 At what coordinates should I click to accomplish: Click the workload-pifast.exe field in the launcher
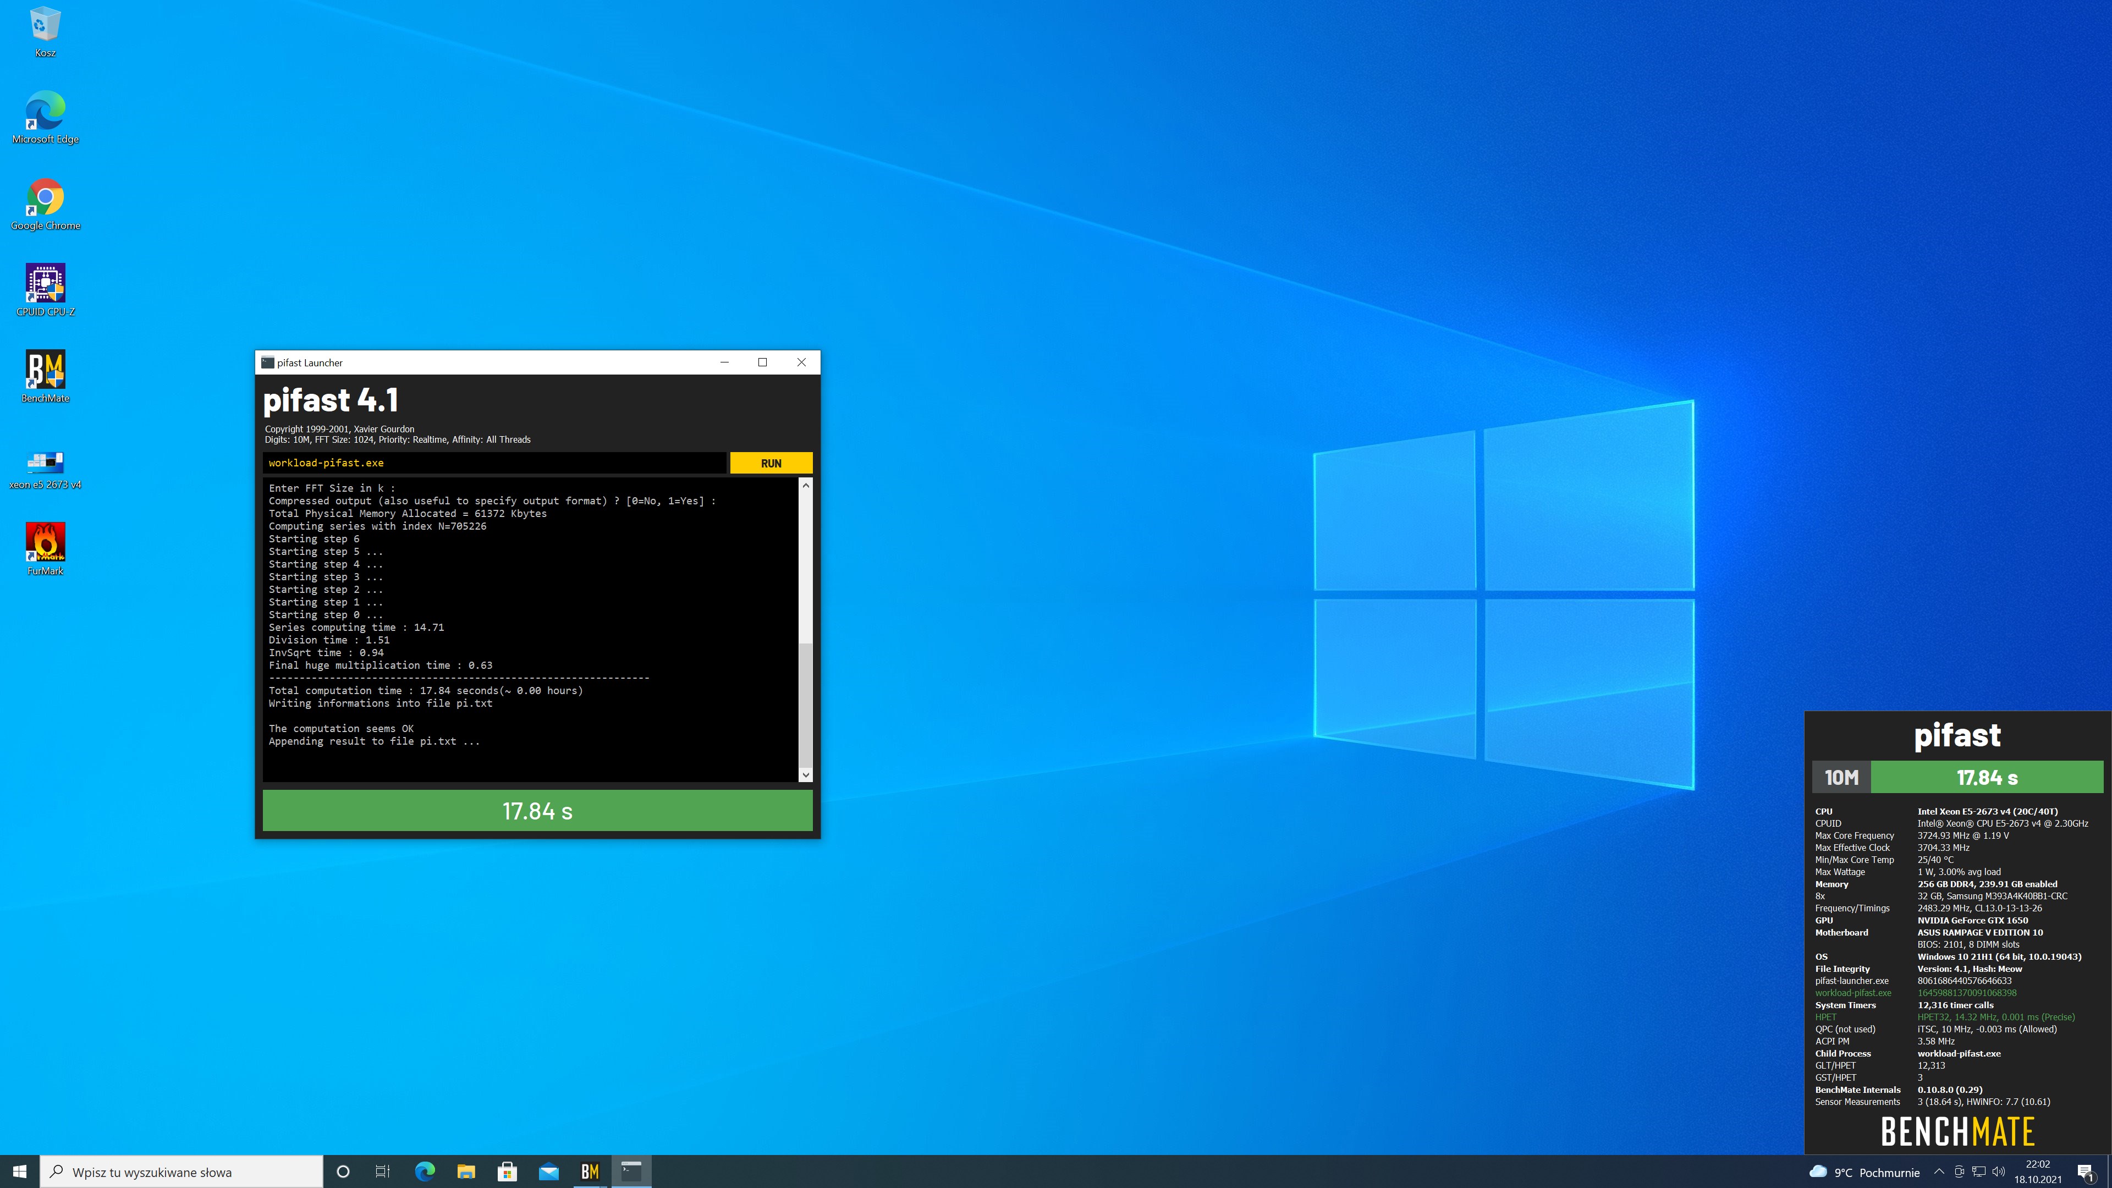(494, 463)
